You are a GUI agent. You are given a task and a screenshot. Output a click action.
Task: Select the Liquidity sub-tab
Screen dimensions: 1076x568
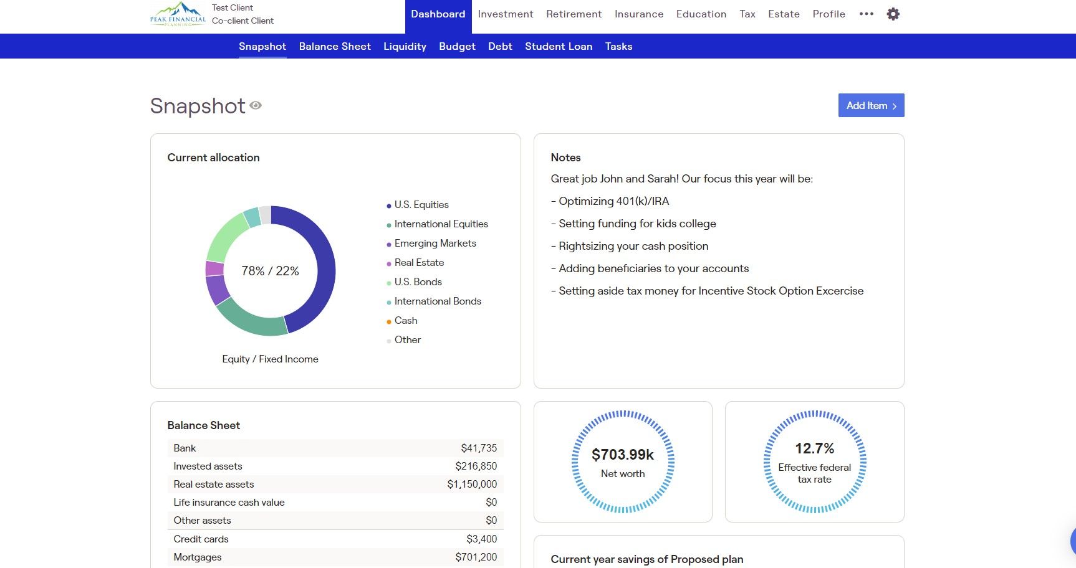point(405,47)
